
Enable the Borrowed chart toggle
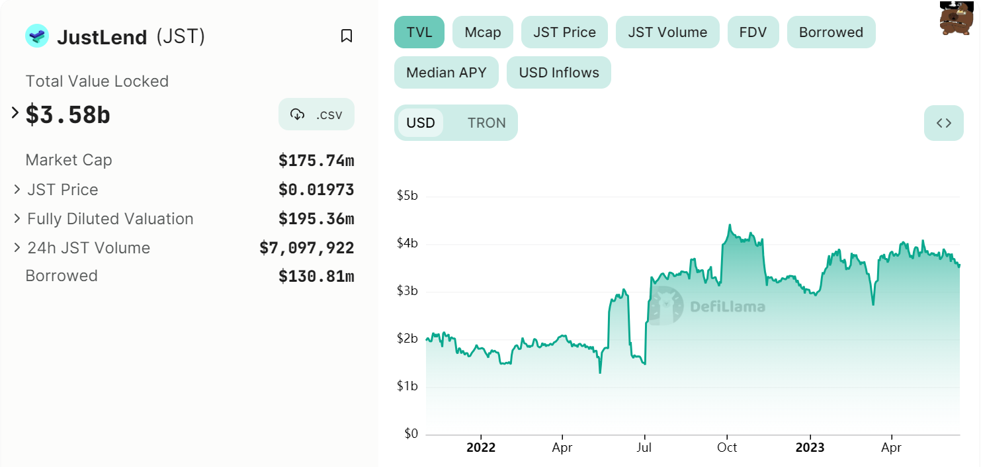click(x=831, y=32)
